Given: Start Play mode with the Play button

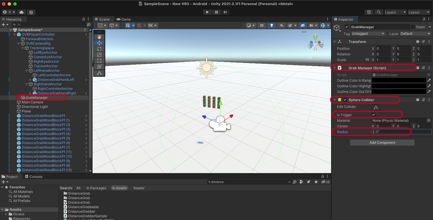Looking at the screenshot, I should point(207,12).
